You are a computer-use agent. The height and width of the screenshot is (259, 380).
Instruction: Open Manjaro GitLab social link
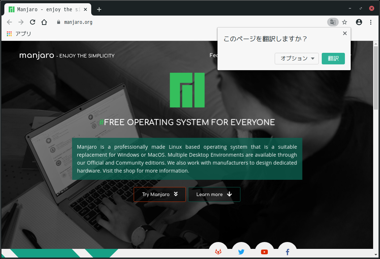click(x=218, y=251)
